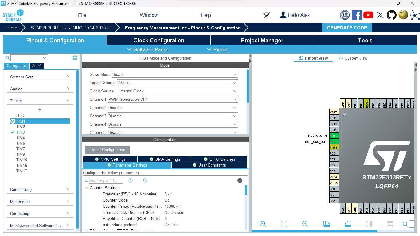
Task: Rotate the chip clockwise
Action: tap(327, 224)
